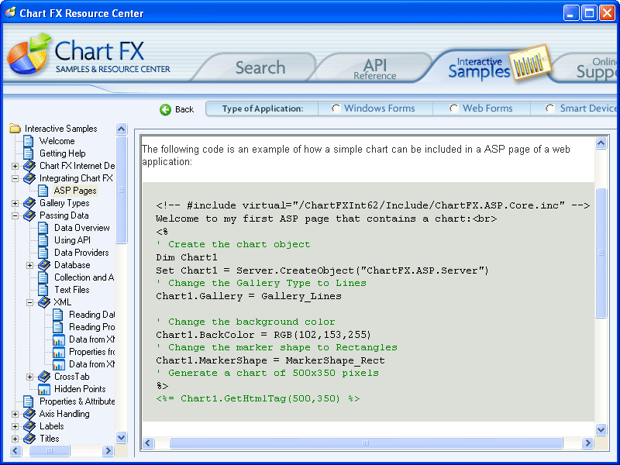Click the Welcome page document icon
Image resolution: width=620 pixels, height=465 pixels.
[29, 141]
